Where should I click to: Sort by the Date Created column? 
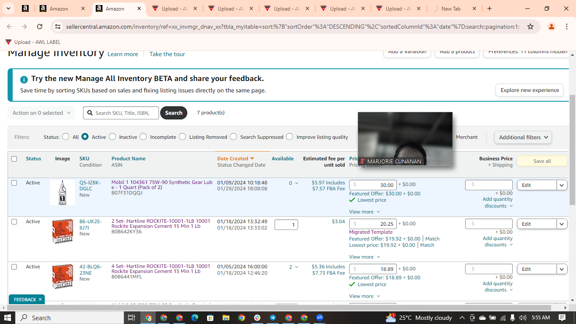tap(235, 159)
